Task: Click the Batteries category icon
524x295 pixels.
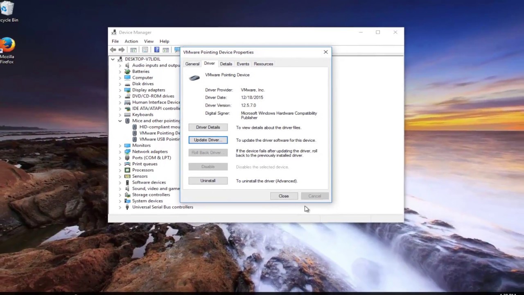Action: [x=127, y=71]
